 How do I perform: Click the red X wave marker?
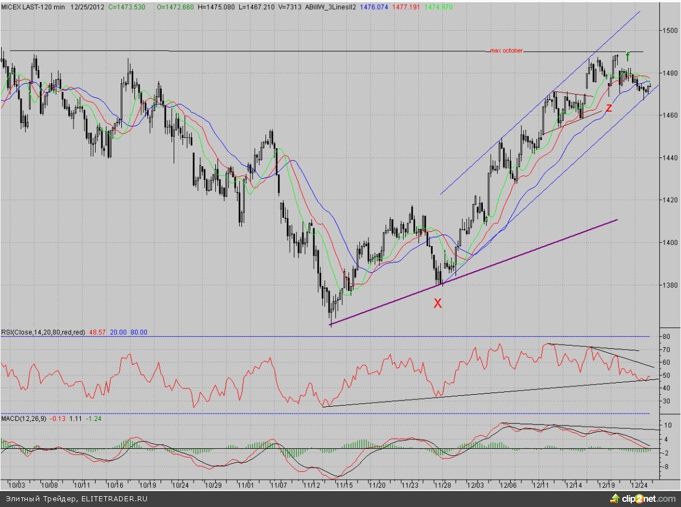pos(437,304)
